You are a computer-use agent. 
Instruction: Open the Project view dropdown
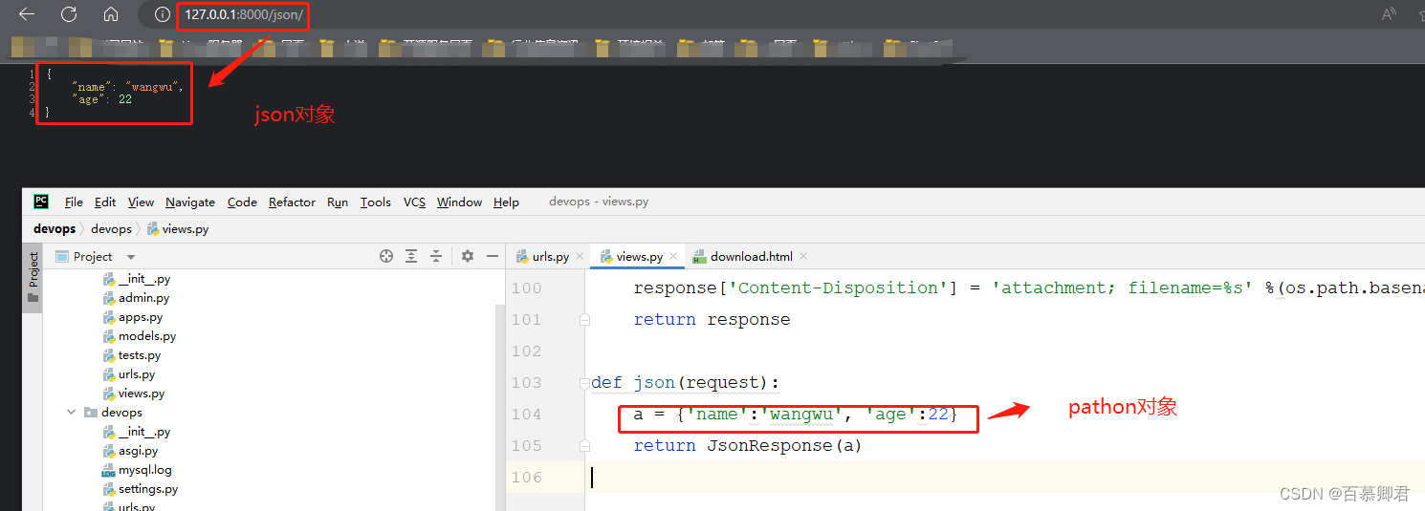point(131,257)
